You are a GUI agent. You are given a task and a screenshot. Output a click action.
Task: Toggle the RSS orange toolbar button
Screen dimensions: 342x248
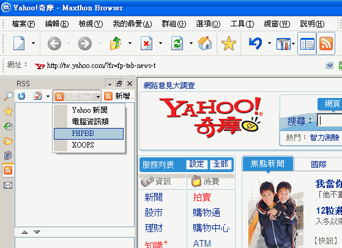click(326, 43)
